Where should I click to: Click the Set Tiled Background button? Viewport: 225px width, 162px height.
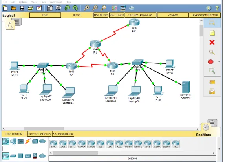click(140, 15)
